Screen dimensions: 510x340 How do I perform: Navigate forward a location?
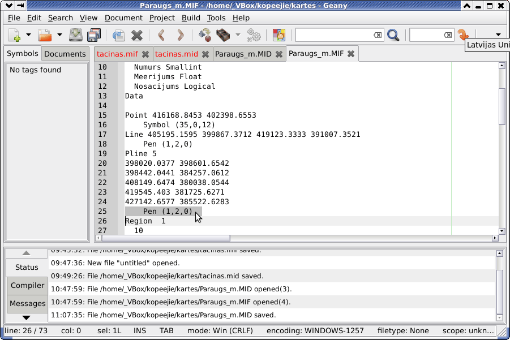click(180, 35)
